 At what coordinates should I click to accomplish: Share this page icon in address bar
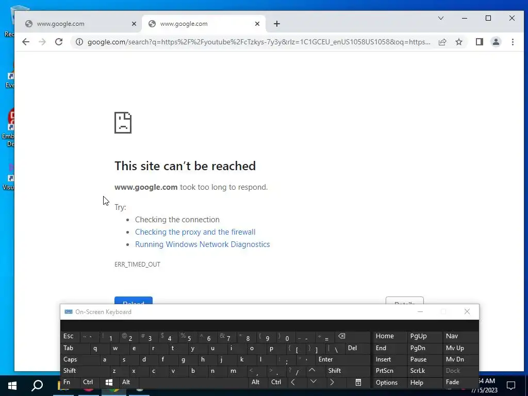(x=442, y=42)
